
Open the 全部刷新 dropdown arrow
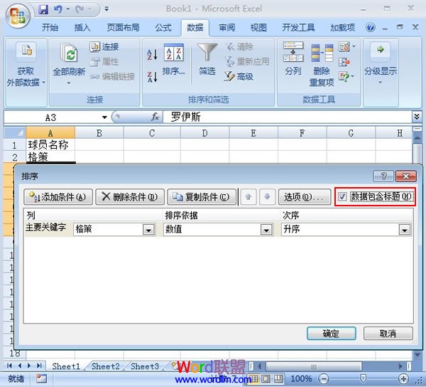point(69,83)
